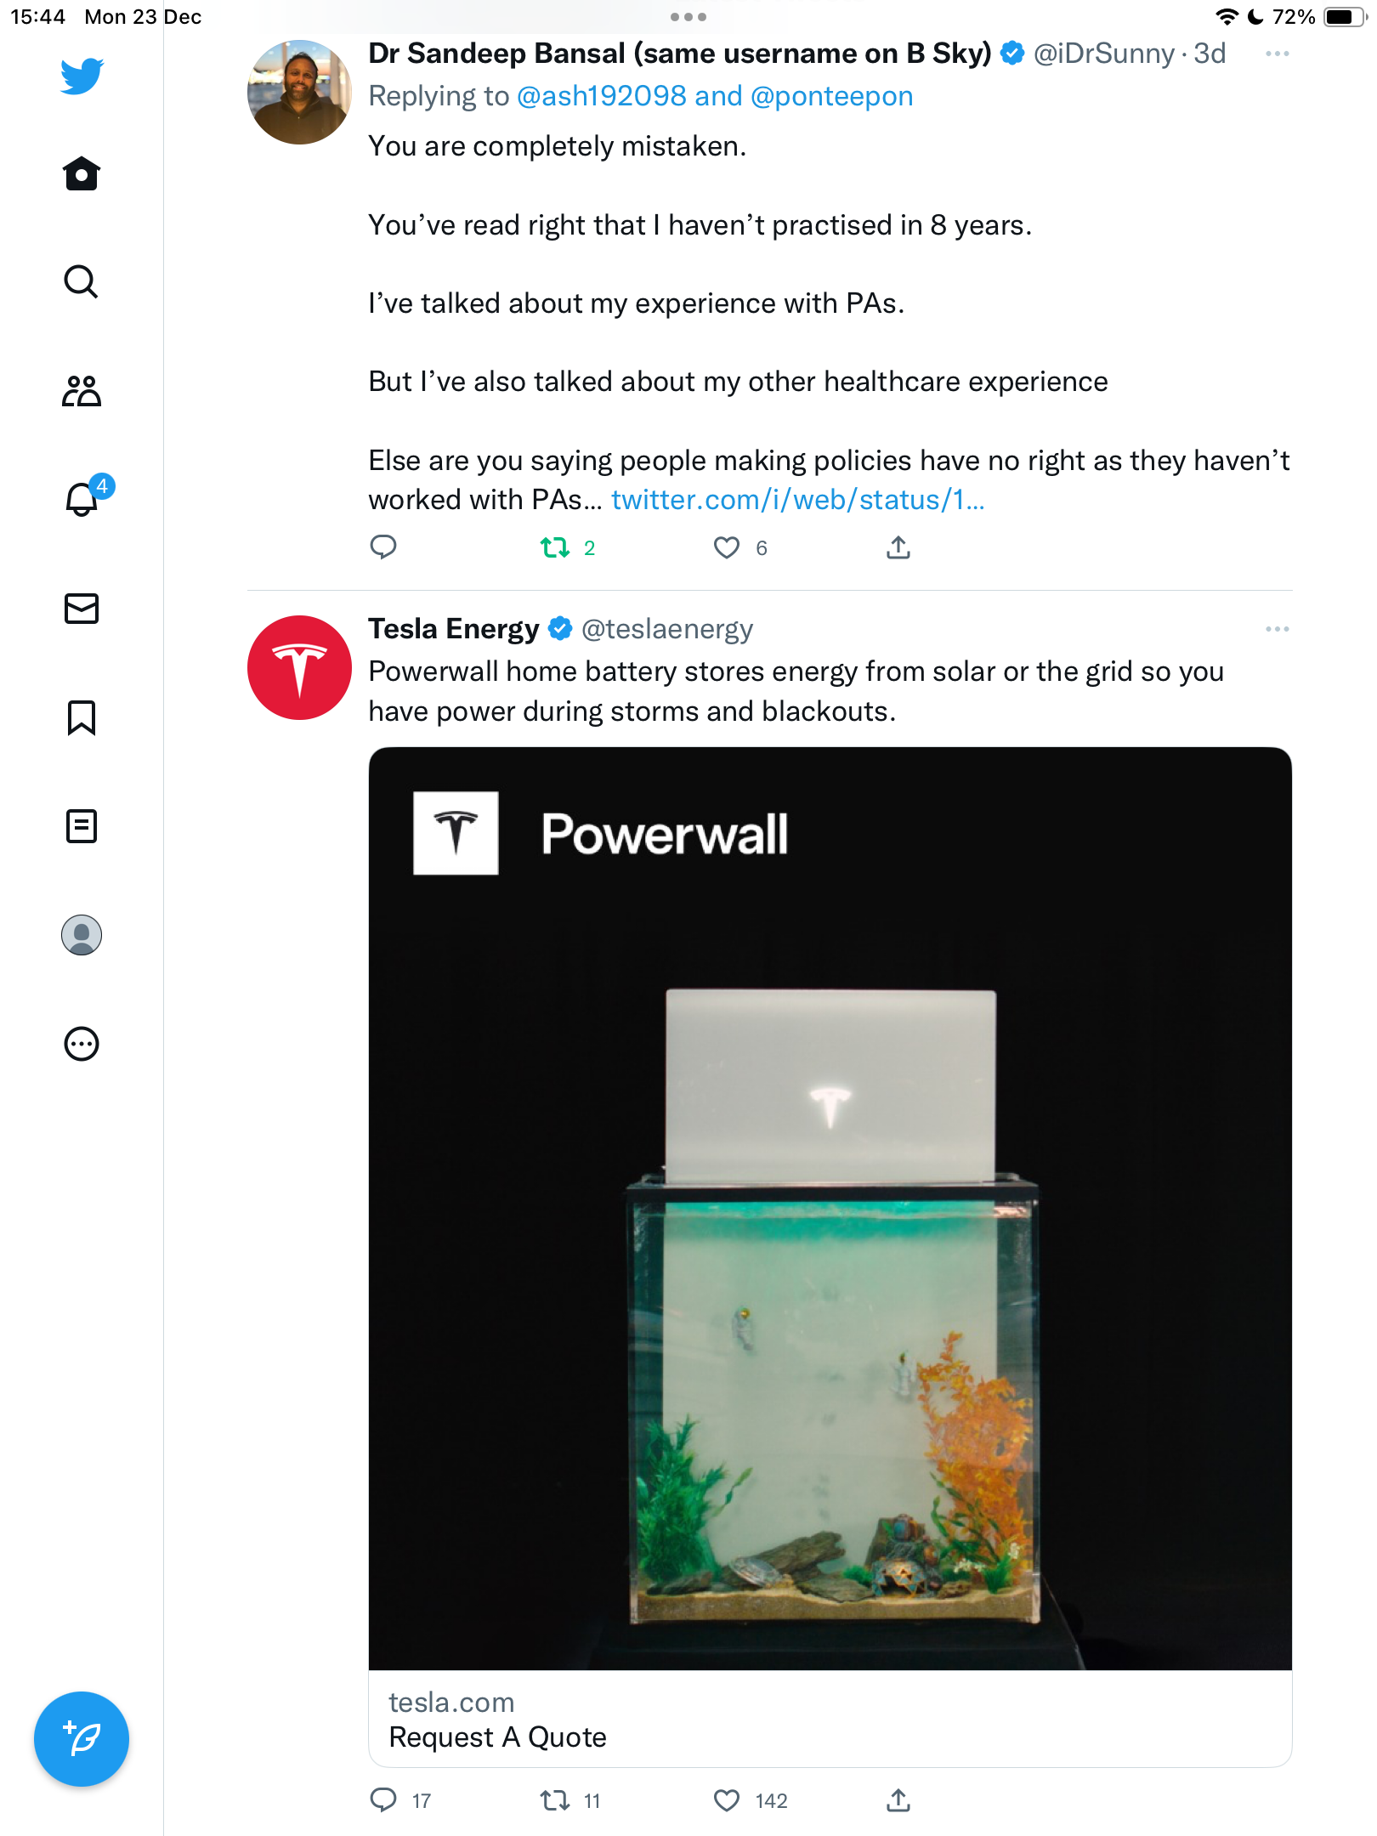Expand the More circle menu in sidebar

[82, 1044]
